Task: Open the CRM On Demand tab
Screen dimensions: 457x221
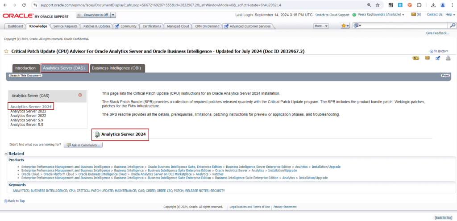Action: (x=207, y=26)
